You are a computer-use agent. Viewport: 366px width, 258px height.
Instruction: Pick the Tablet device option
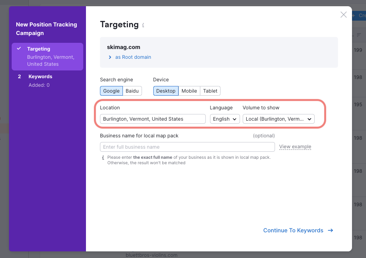[210, 91]
